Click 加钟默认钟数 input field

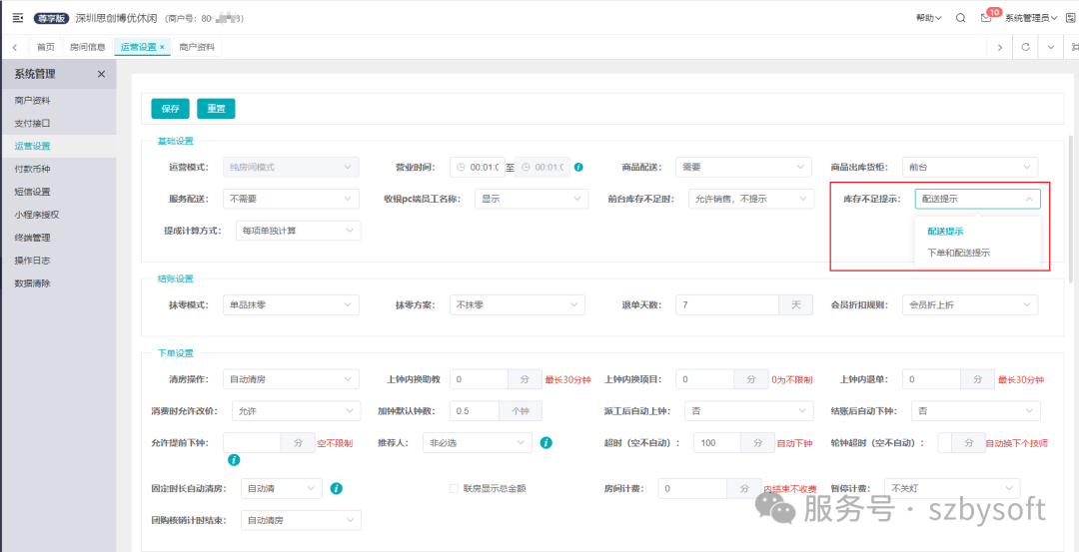[475, 411]
